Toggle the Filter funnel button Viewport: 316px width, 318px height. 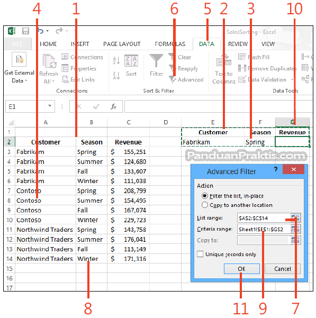click(x=156, y=65)
